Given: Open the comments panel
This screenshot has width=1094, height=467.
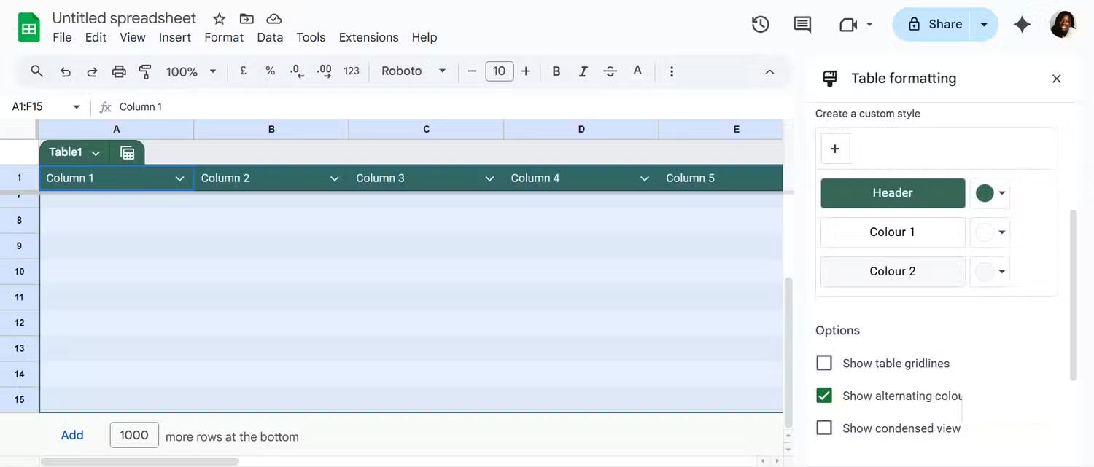Looking at the screenshot, I should pyautogui.click(x=802, y=23).
